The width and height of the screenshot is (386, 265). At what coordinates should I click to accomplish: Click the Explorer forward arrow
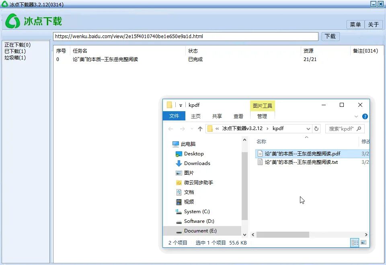[x=183, y=129]
